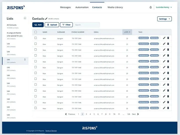Click the Phone Number column header
The width and height of the screenshot is (180, 135).
[78, 32]
